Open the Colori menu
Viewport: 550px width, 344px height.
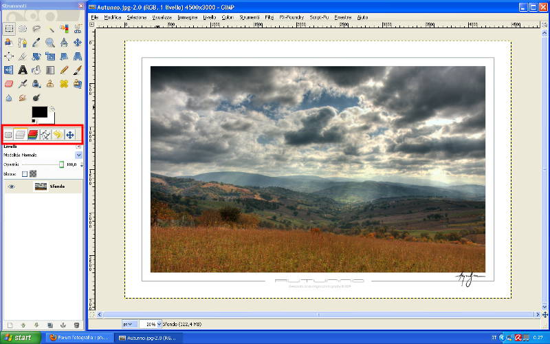pyautogui.click(x=228, y=17)
